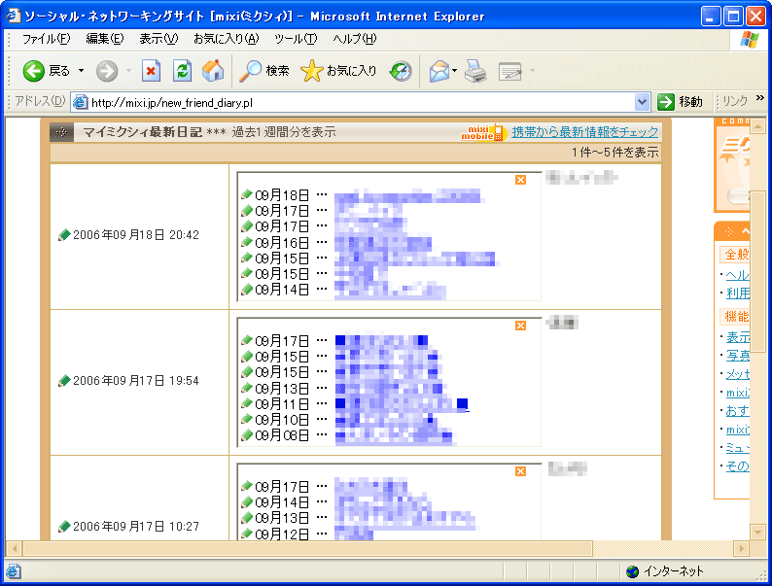Open the 検索 search toolbar button
This screenshot has height=586, width=772.
tap(263, 71)
